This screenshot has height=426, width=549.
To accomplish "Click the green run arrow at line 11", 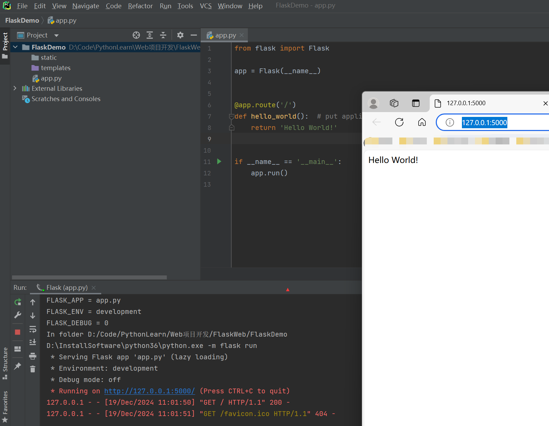I will [219, 162].
